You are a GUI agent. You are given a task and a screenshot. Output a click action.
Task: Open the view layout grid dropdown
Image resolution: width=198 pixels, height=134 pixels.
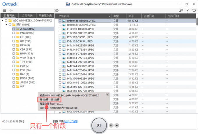[57, 10]
